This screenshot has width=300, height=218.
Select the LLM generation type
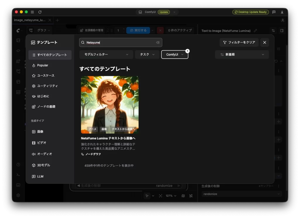coord(50,176)
